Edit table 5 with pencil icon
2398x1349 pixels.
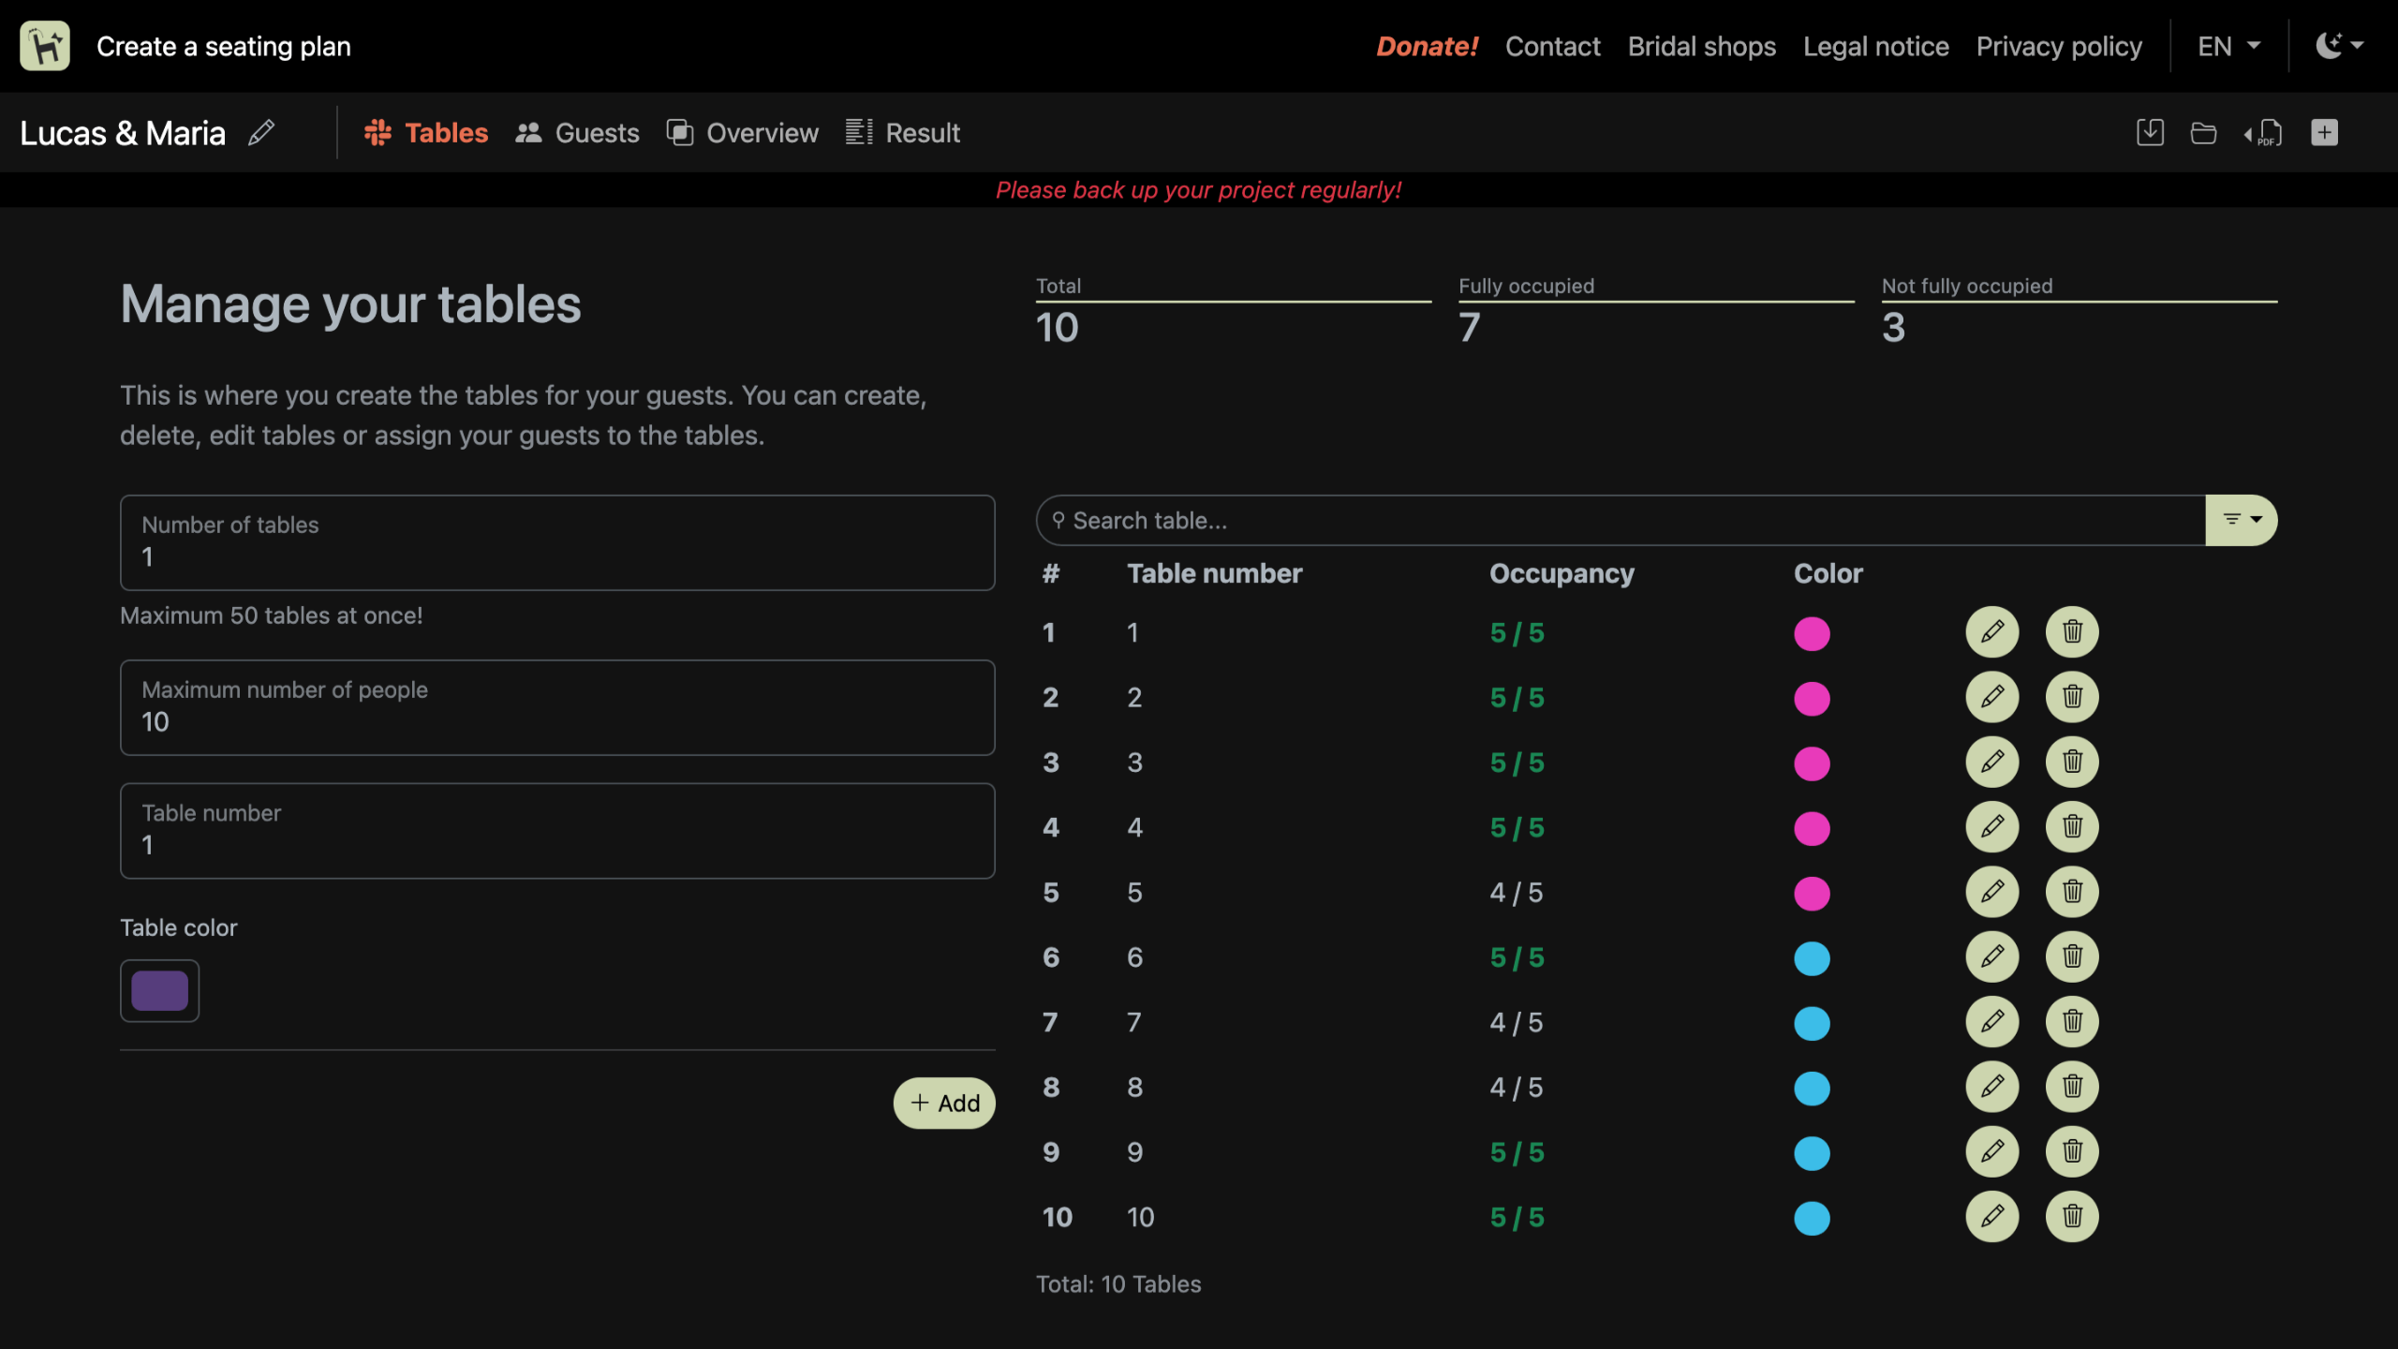coord(1992,892)
